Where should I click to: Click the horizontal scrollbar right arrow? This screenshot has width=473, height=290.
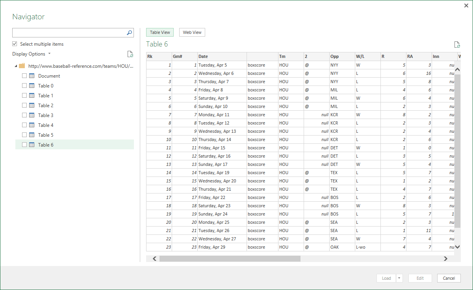[445, 258]
